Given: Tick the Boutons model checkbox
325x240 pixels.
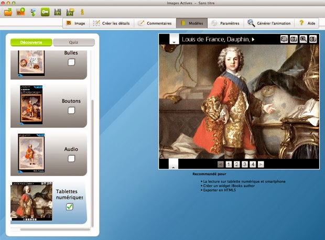Looking at the screenshot, I should tap(71, 110).
